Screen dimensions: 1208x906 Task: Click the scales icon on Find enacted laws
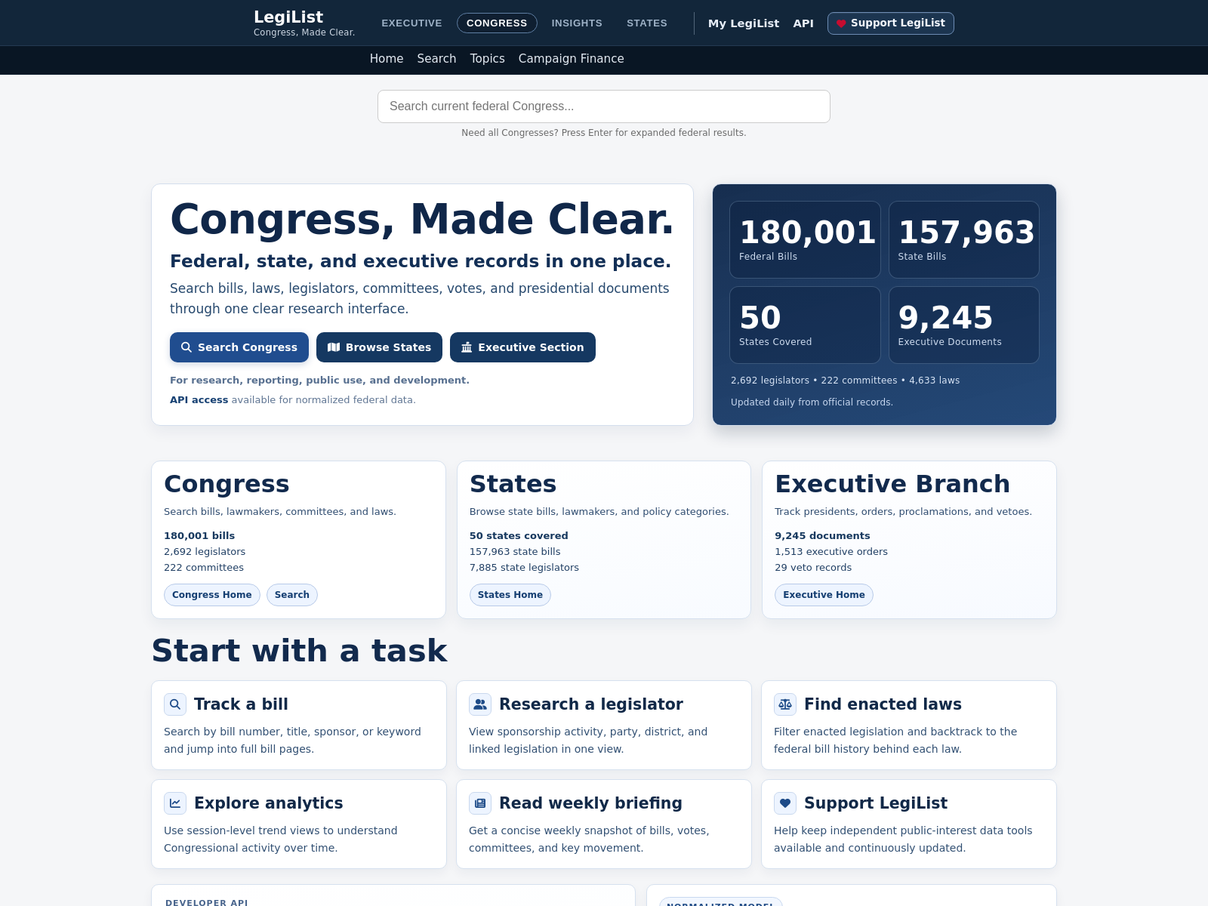pos(785,704)
